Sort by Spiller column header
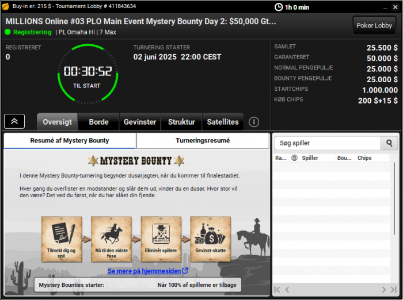This screenshot has width=403, height=300. click(x=317, y=158)
